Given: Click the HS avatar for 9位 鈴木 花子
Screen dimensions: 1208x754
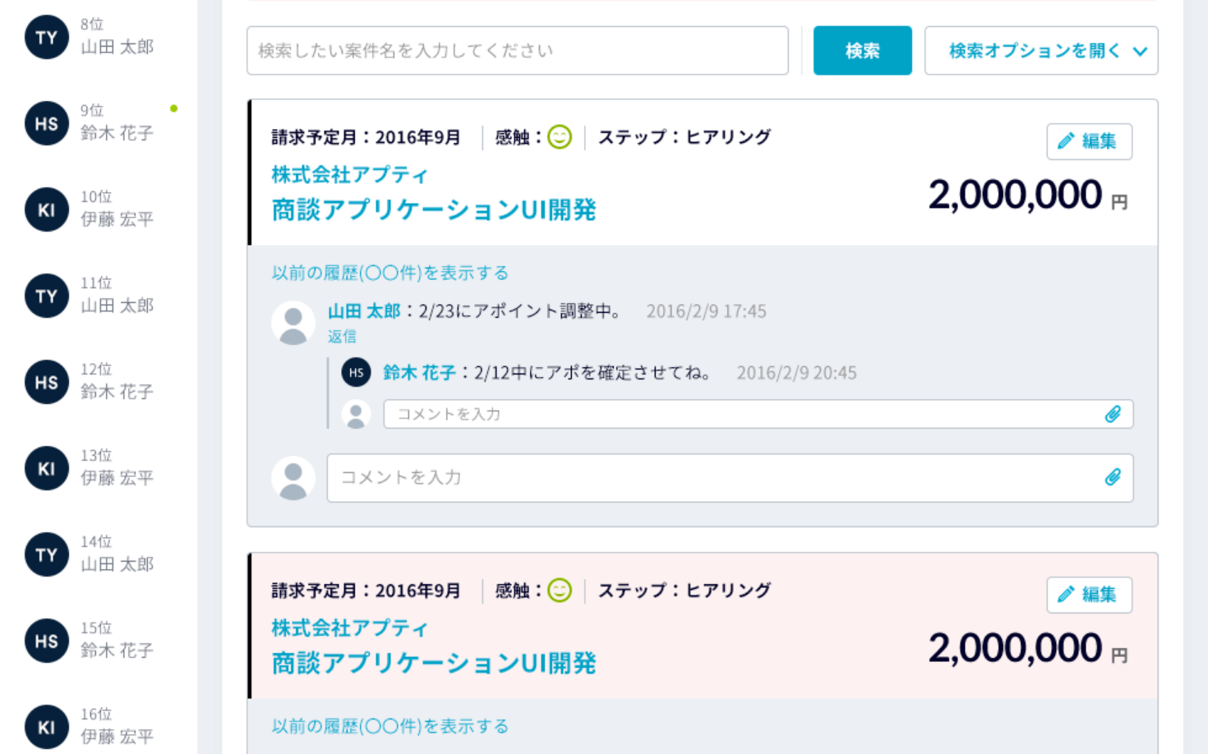Looking at the screenshot, I should coord(47,124).
